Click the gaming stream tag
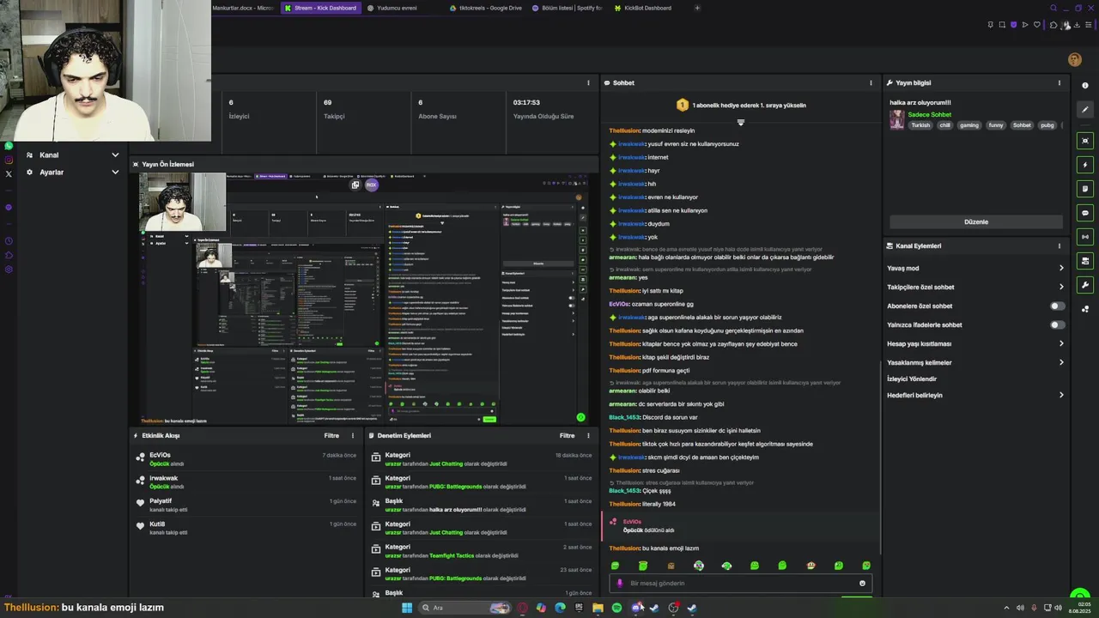This screenshot has width=1099, height=618. point(969,125)
